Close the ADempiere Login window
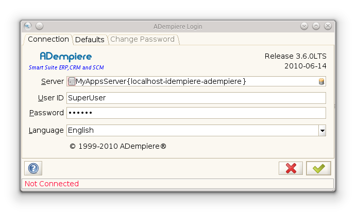 [x=328, y=26]
